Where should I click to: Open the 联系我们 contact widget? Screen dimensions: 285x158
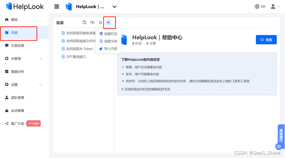281,135
